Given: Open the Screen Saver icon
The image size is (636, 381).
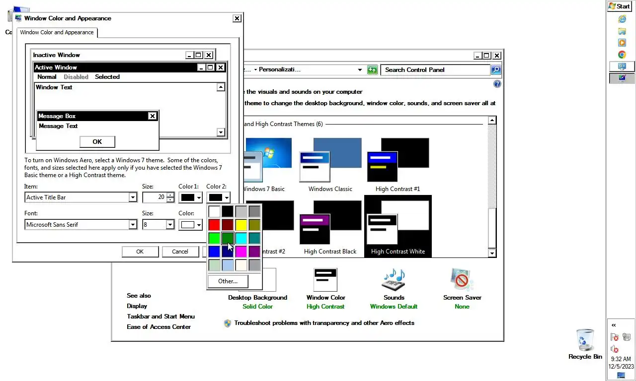Looking at the screenshot, I should point(462,280).
